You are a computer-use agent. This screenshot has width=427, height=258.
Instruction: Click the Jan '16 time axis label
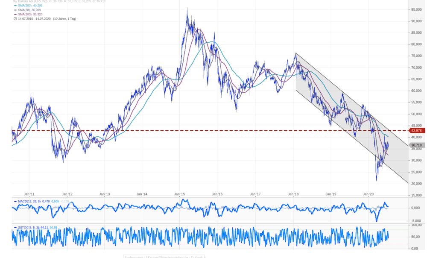[x=217, y=194]
